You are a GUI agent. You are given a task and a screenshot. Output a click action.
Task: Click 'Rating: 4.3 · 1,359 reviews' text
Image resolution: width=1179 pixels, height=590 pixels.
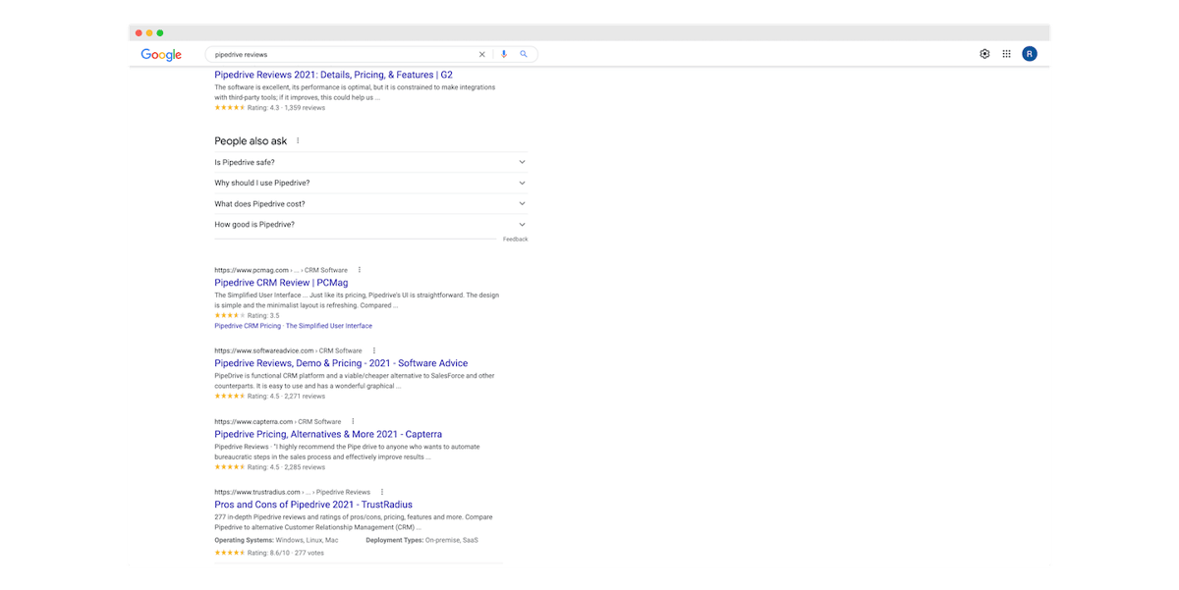tap(287, 108)
